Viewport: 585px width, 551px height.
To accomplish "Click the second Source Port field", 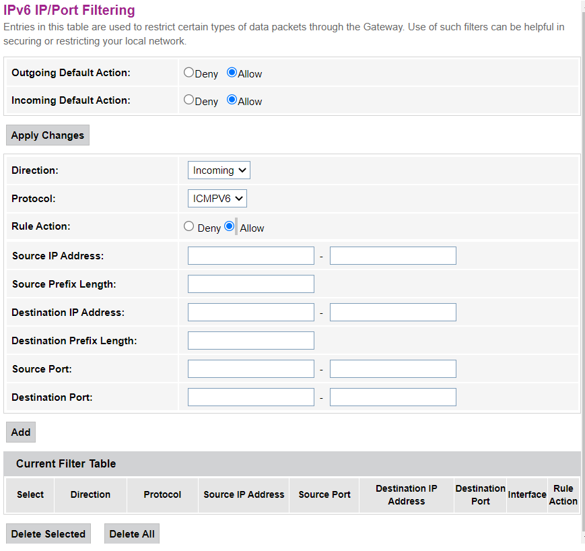I will pos(393,369).
